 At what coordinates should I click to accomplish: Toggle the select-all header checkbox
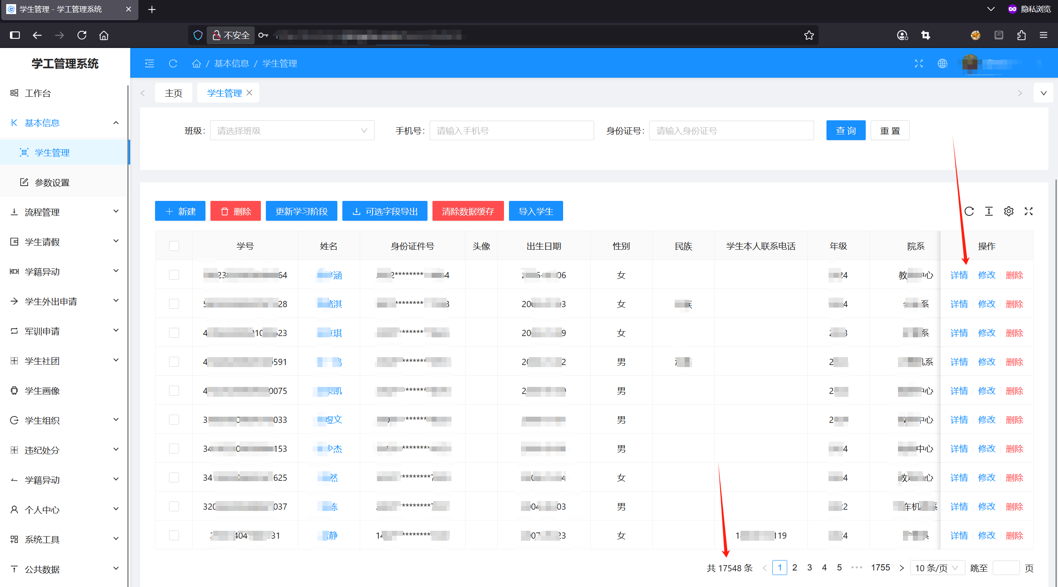(174, 246)
